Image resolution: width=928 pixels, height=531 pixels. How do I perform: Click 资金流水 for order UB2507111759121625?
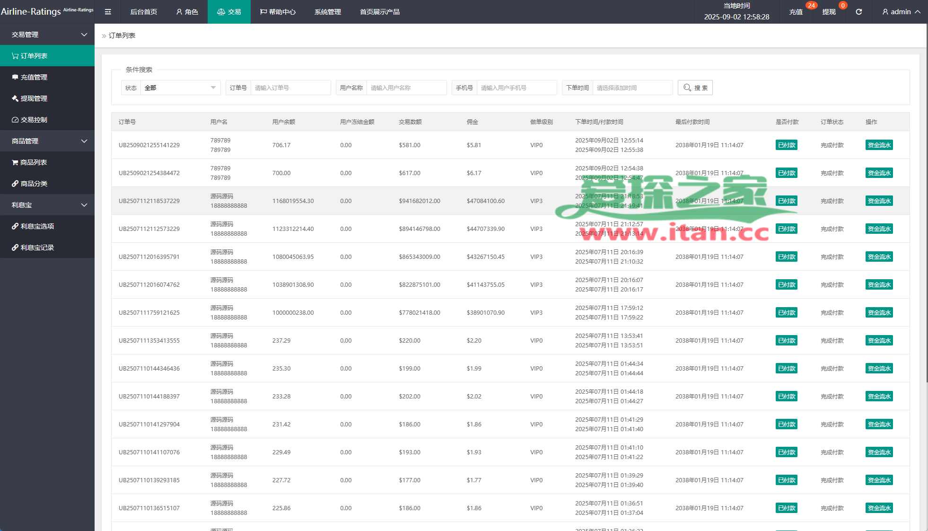[x=879, y=313]
